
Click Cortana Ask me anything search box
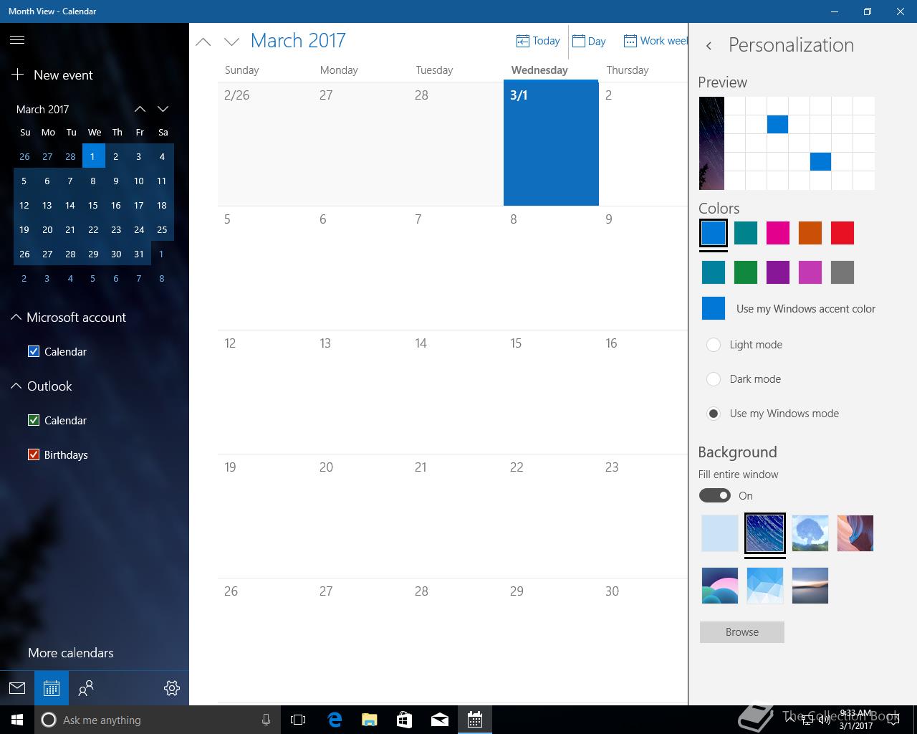pos(156,720)
